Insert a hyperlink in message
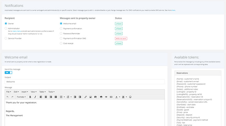The width and height of the screenshot is (226, 126). click(85, 97)
